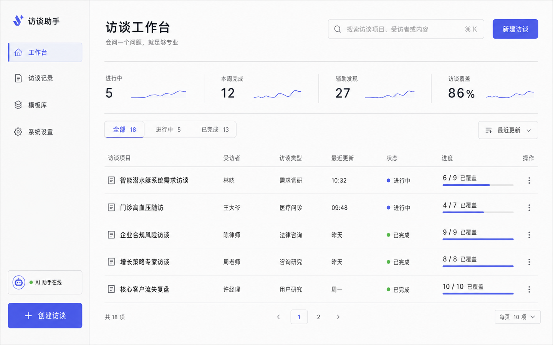This screenshot has height=345, width=553.
Task: Click the document icon beside 访谈记录
Action: (x=18, y=78)
